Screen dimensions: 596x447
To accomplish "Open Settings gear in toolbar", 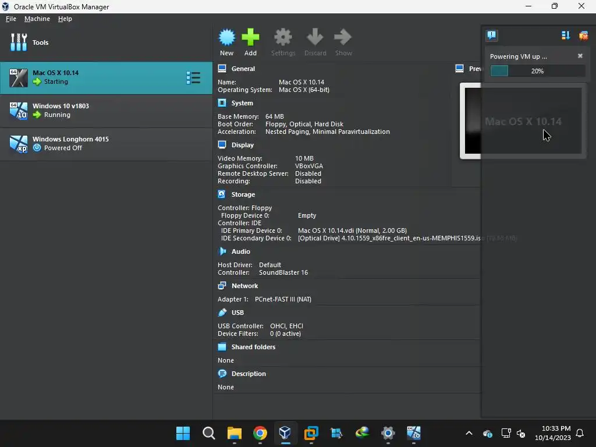I will click(283, 37).
